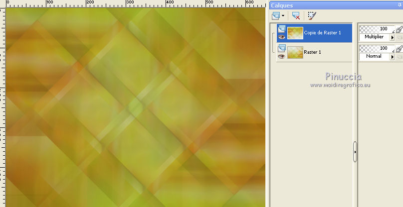Click the Copie de Raster 1 layer thumbnail
The image size is (403, 207).
[295, 33]
